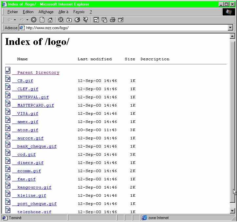Screen dimensions: 237x222
Task: Click the file icon beside CB.gif
Action: (x=8, y=79)
